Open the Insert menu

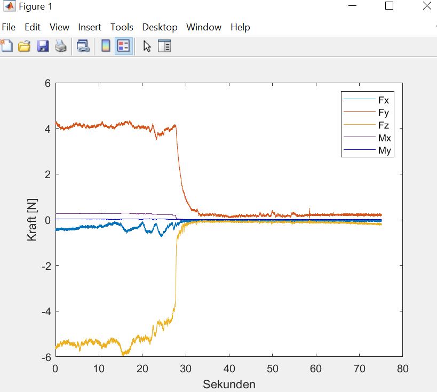tap(90, 27)
